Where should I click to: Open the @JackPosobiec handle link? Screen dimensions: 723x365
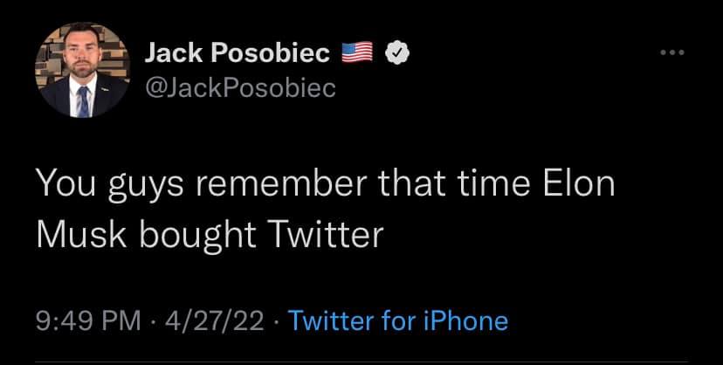point(238,87)
